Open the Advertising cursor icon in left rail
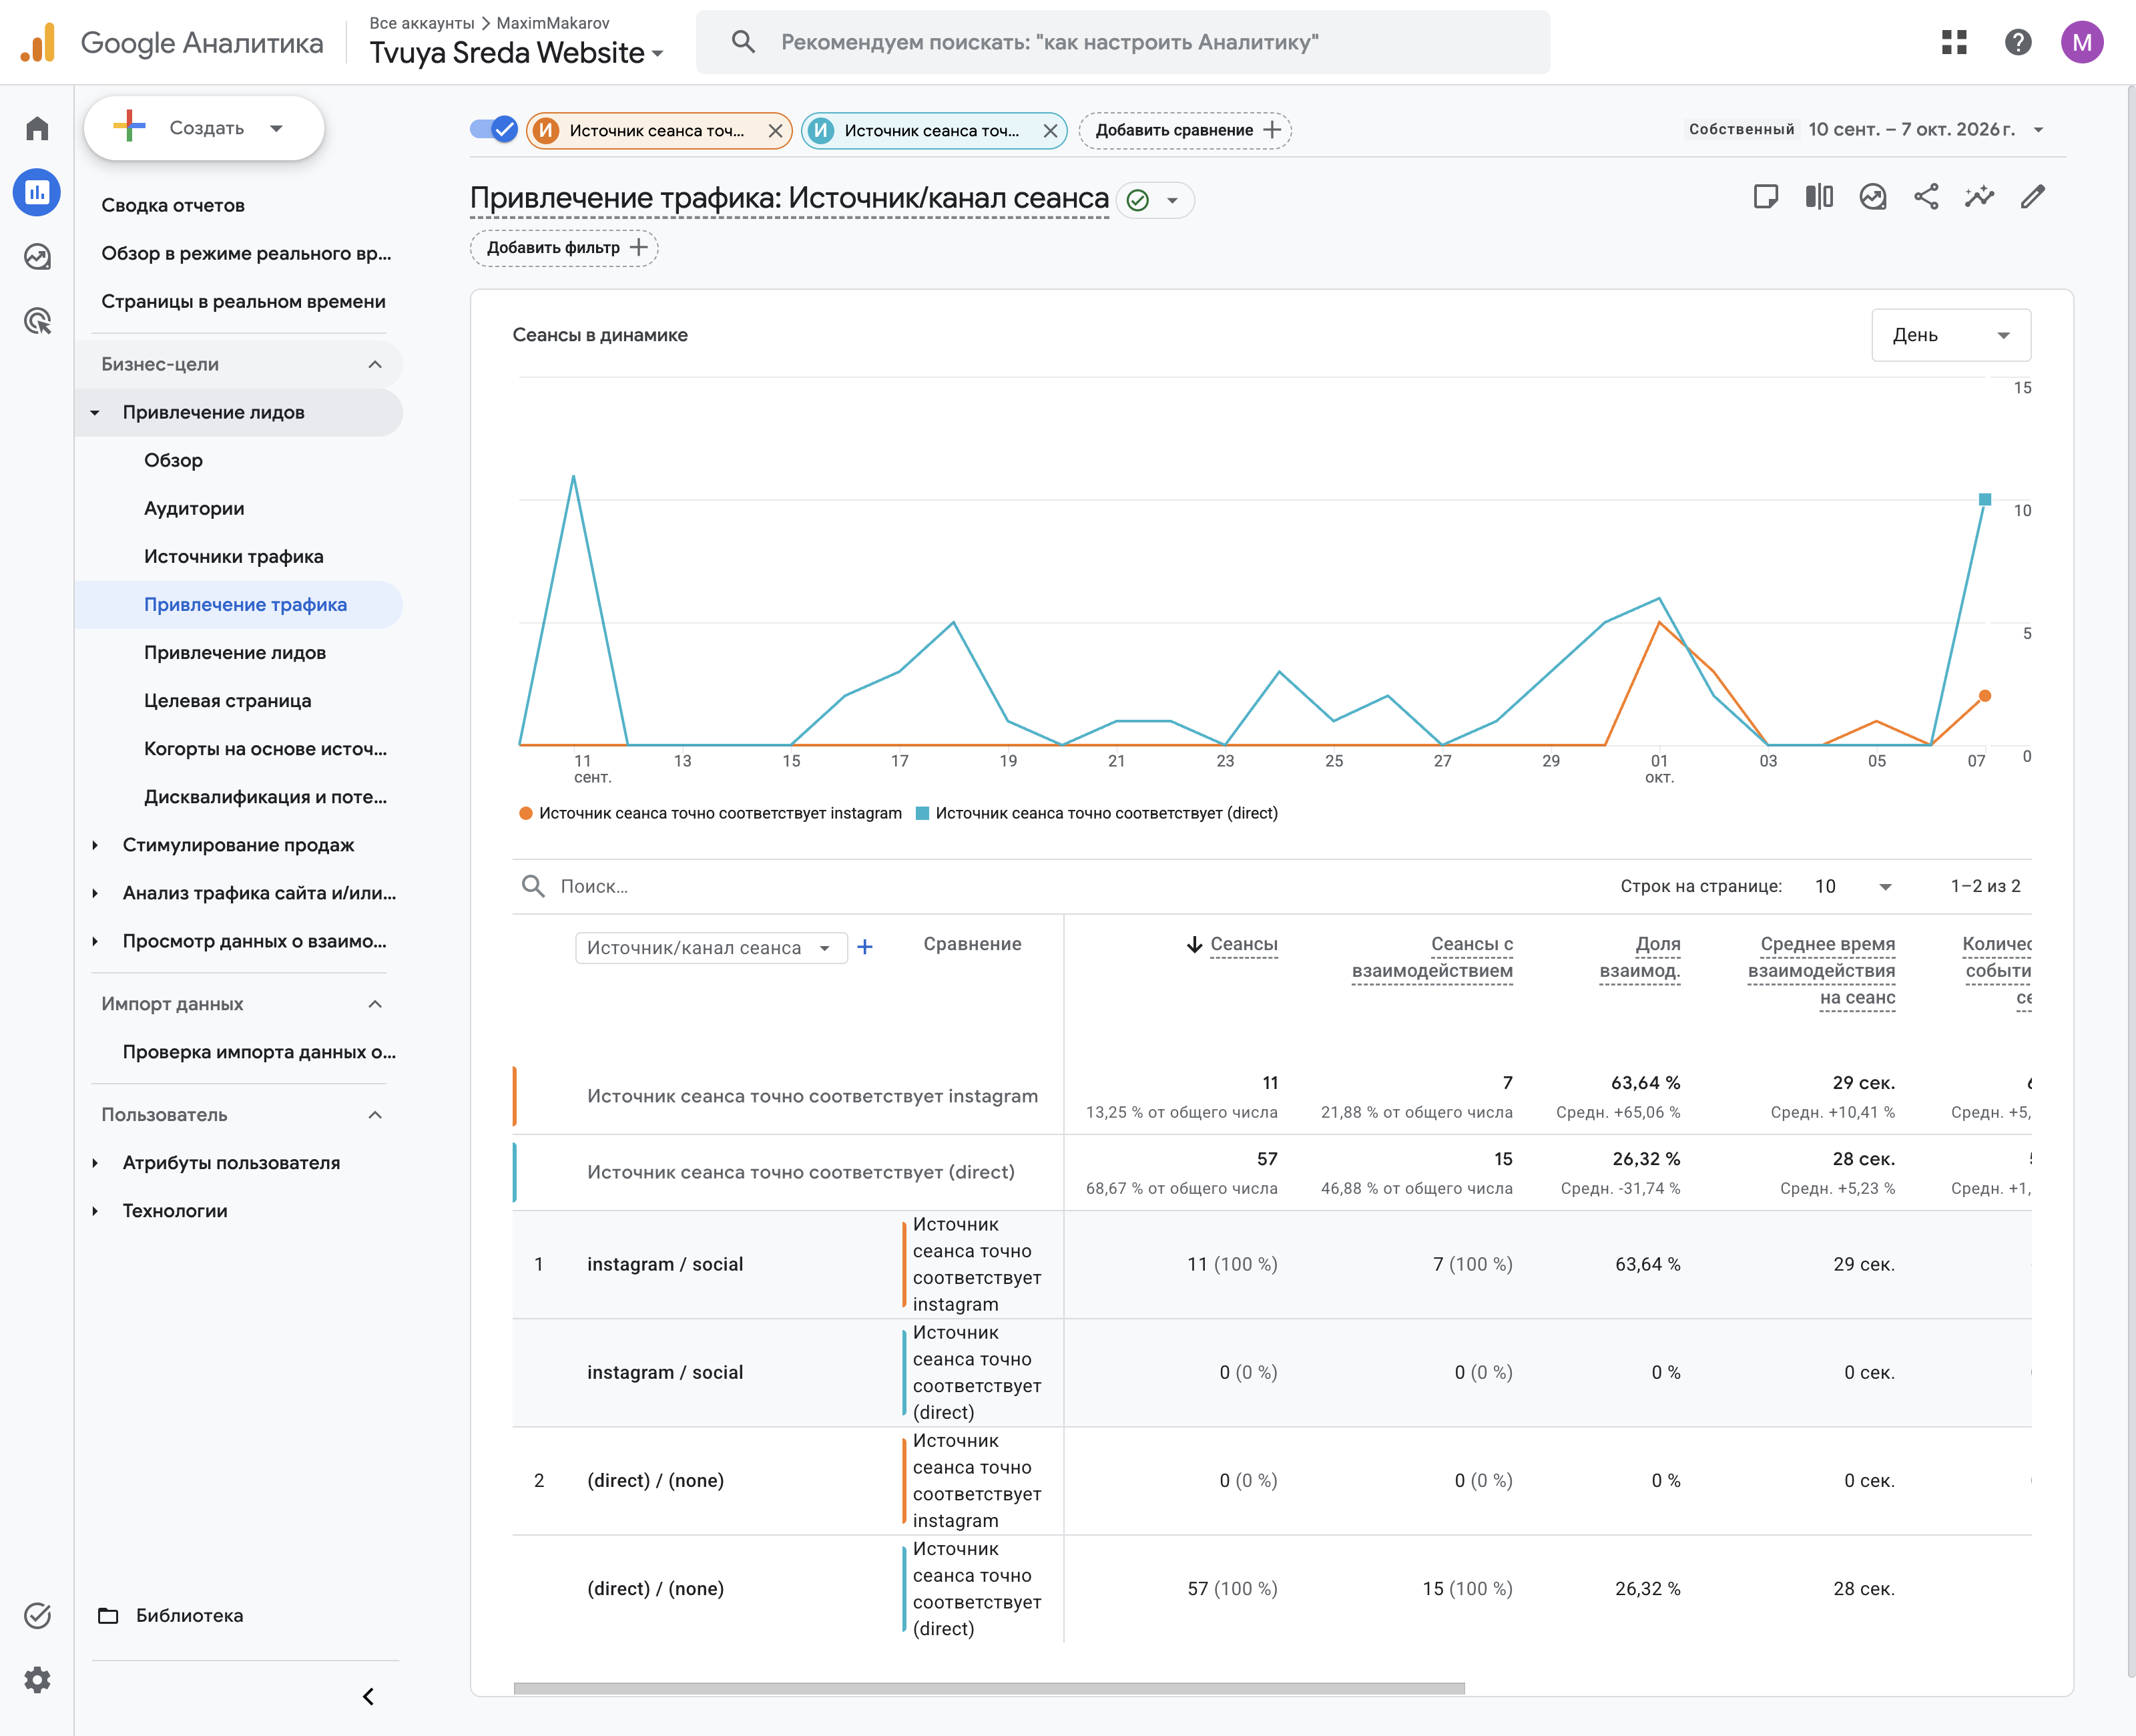2136x1736 pixels. point(37,321)
